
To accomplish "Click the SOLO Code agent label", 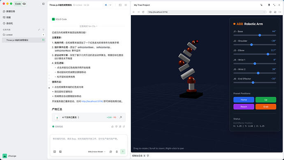I will click(59, 19).
